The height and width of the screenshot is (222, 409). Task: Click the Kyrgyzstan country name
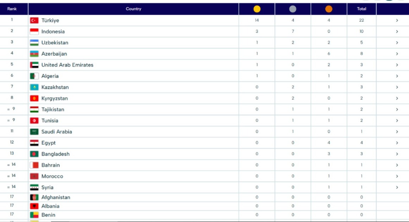[55, 98]
